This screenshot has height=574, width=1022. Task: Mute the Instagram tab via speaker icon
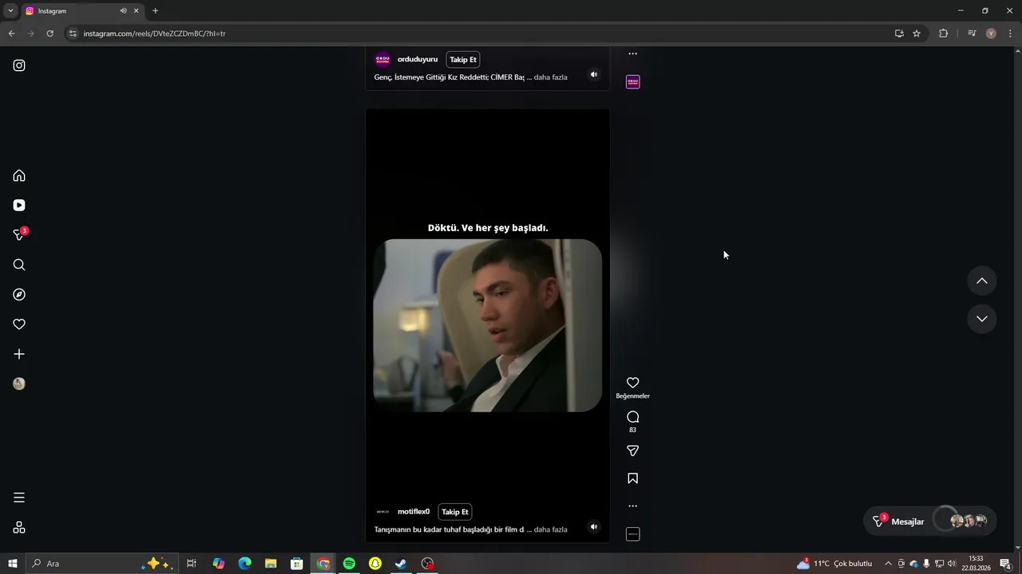[123, 11]
